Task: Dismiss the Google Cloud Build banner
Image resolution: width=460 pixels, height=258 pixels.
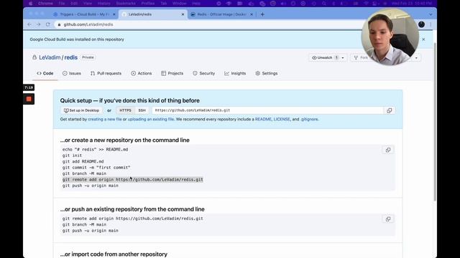Action: (423, 39)
